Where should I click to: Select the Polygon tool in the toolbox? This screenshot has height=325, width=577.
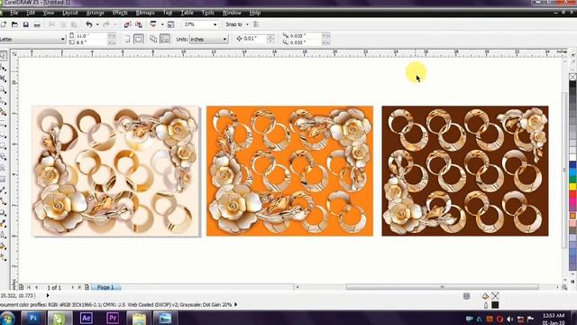tap(3, 146)
